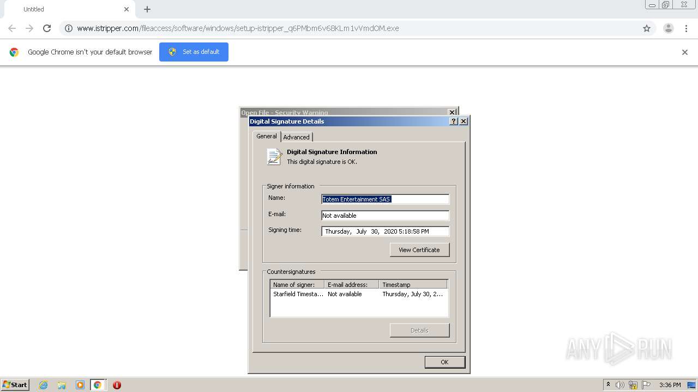
Task: View site information icon in address bar
Action: [x=69, y=28]
